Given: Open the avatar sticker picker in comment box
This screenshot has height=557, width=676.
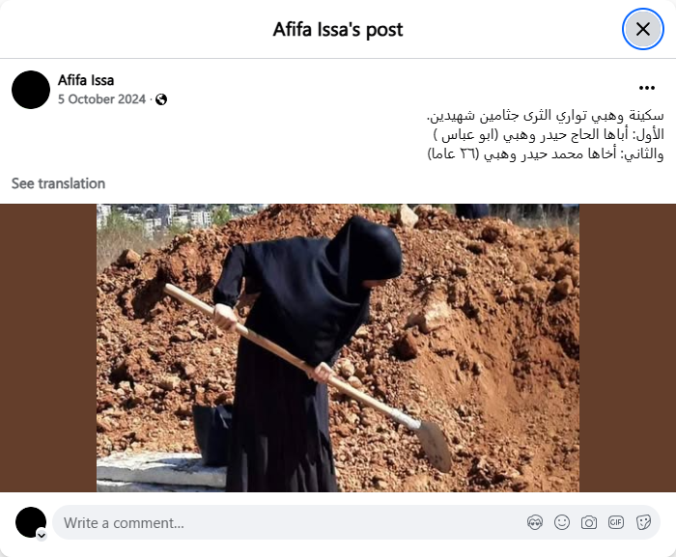Looking at the screenshot, I should coord(535,522).
